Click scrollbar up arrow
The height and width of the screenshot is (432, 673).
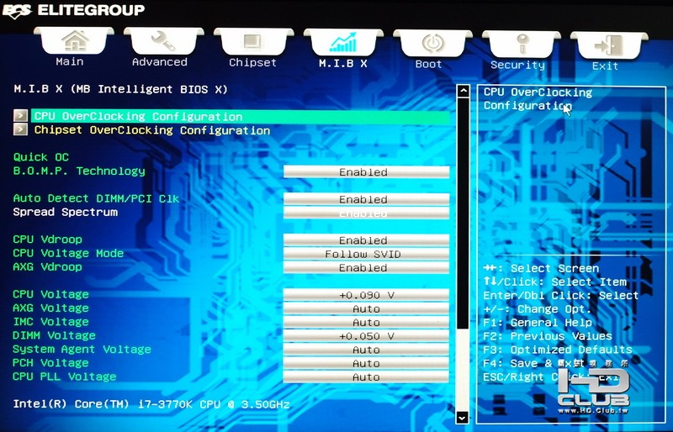tap(464, 91)
